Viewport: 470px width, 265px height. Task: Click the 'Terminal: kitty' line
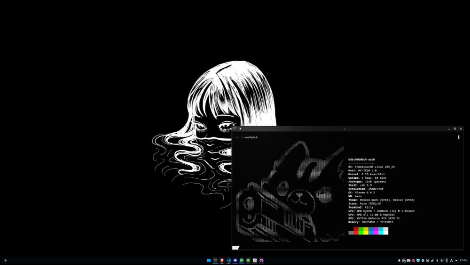pos(360,208)
